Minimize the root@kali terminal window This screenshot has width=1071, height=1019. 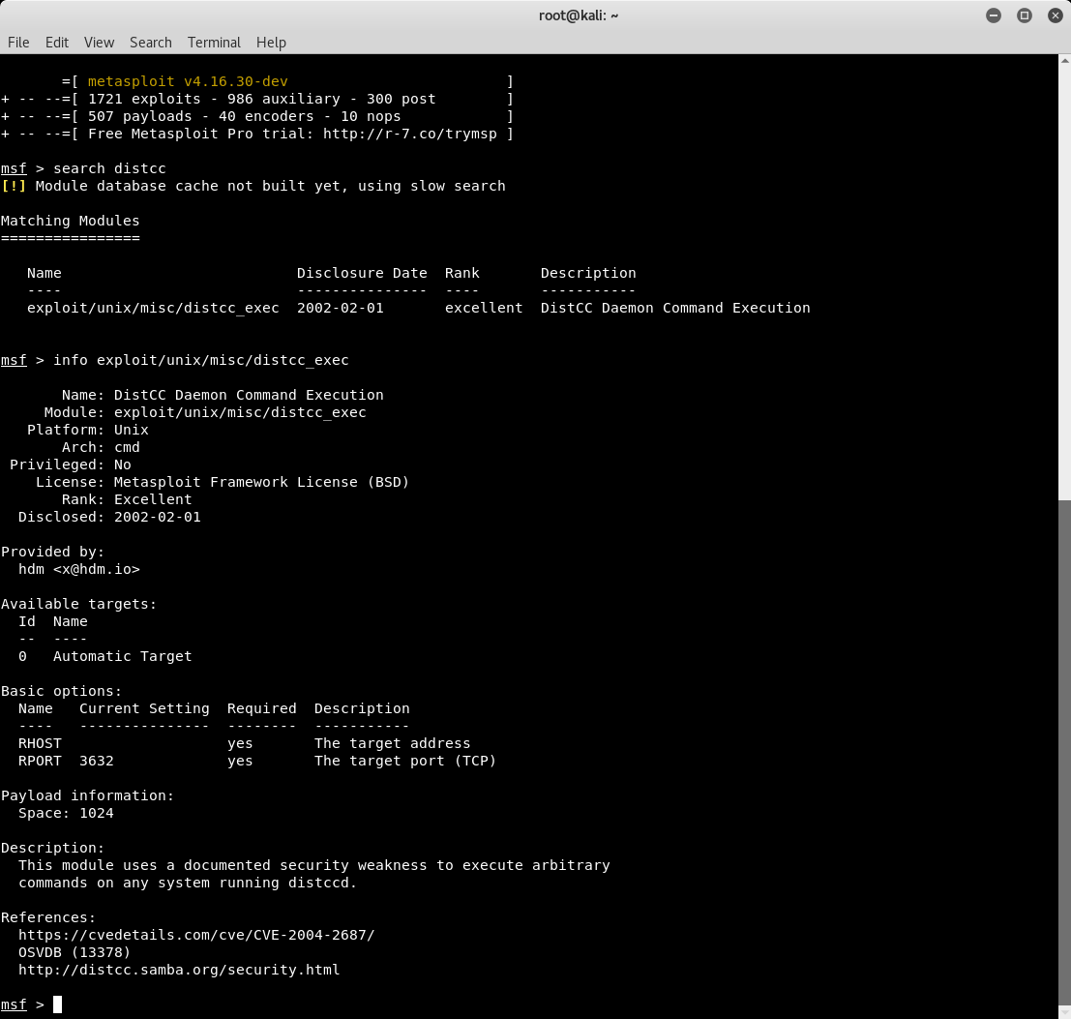[x=994, y=15]
